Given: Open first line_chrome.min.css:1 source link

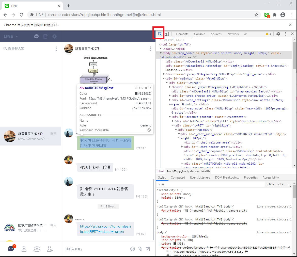Looking at the screenshot, I should 274,206.
